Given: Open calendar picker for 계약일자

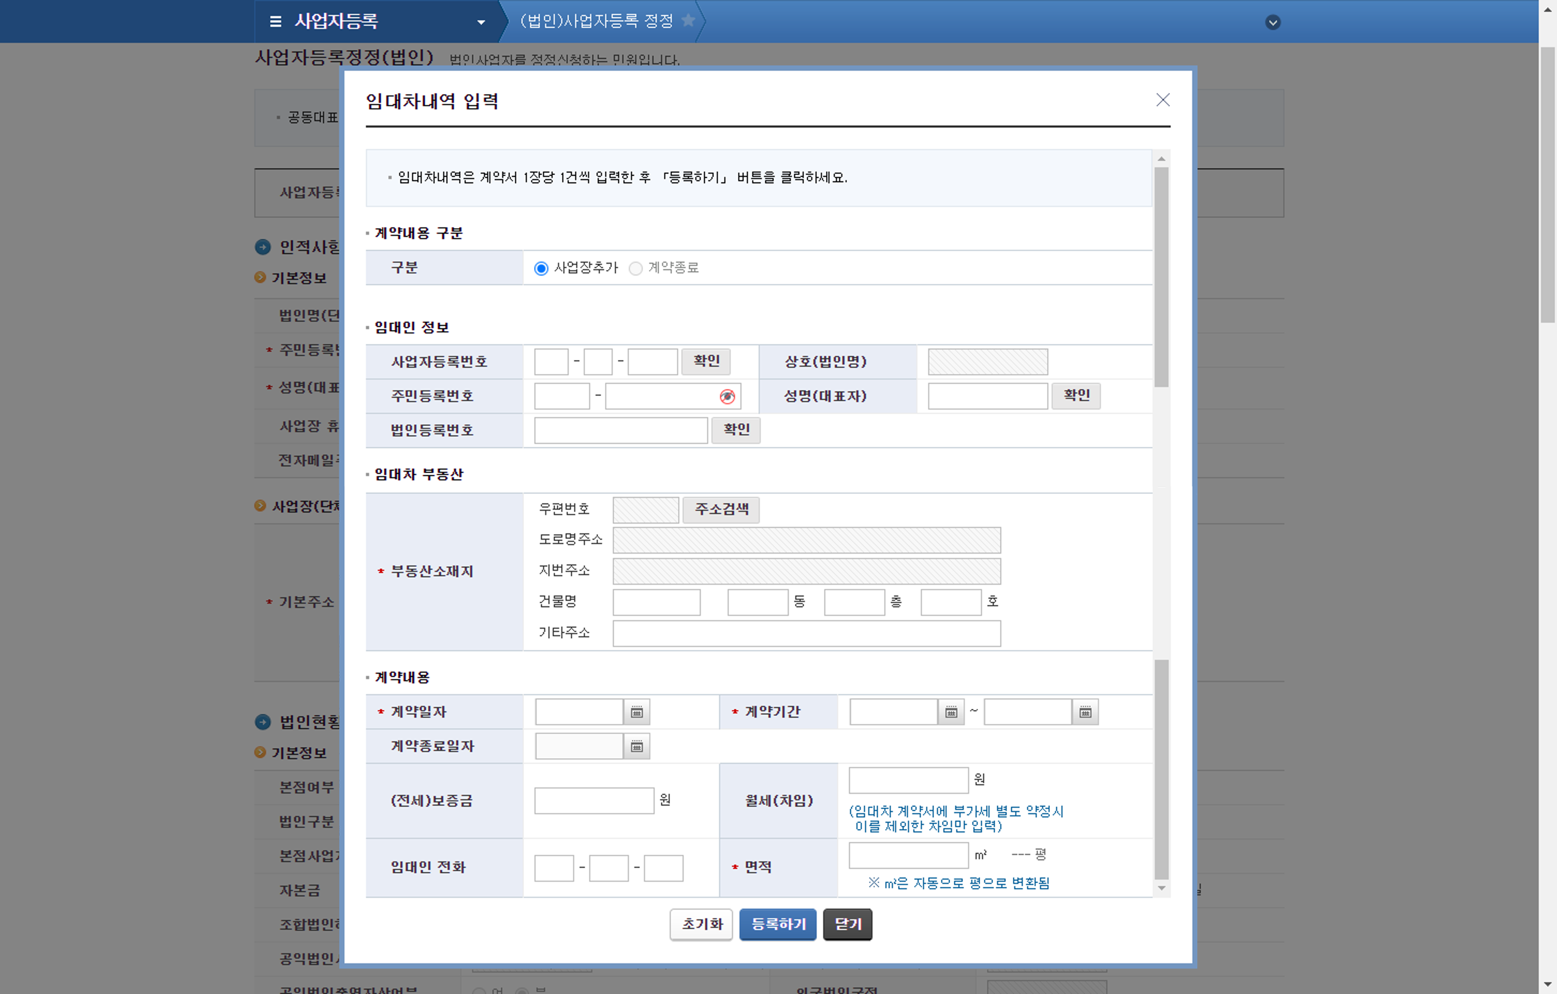Looking at the screenshot, I should click(637, 712).
